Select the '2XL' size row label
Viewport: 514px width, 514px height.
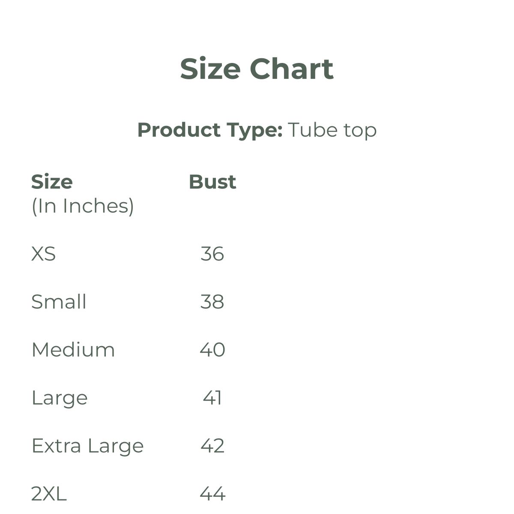coord(49,494)
